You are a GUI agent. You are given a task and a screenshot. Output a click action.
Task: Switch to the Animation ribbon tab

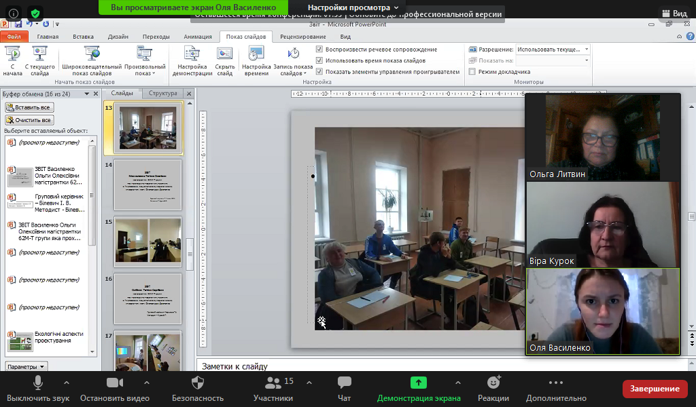198,37
